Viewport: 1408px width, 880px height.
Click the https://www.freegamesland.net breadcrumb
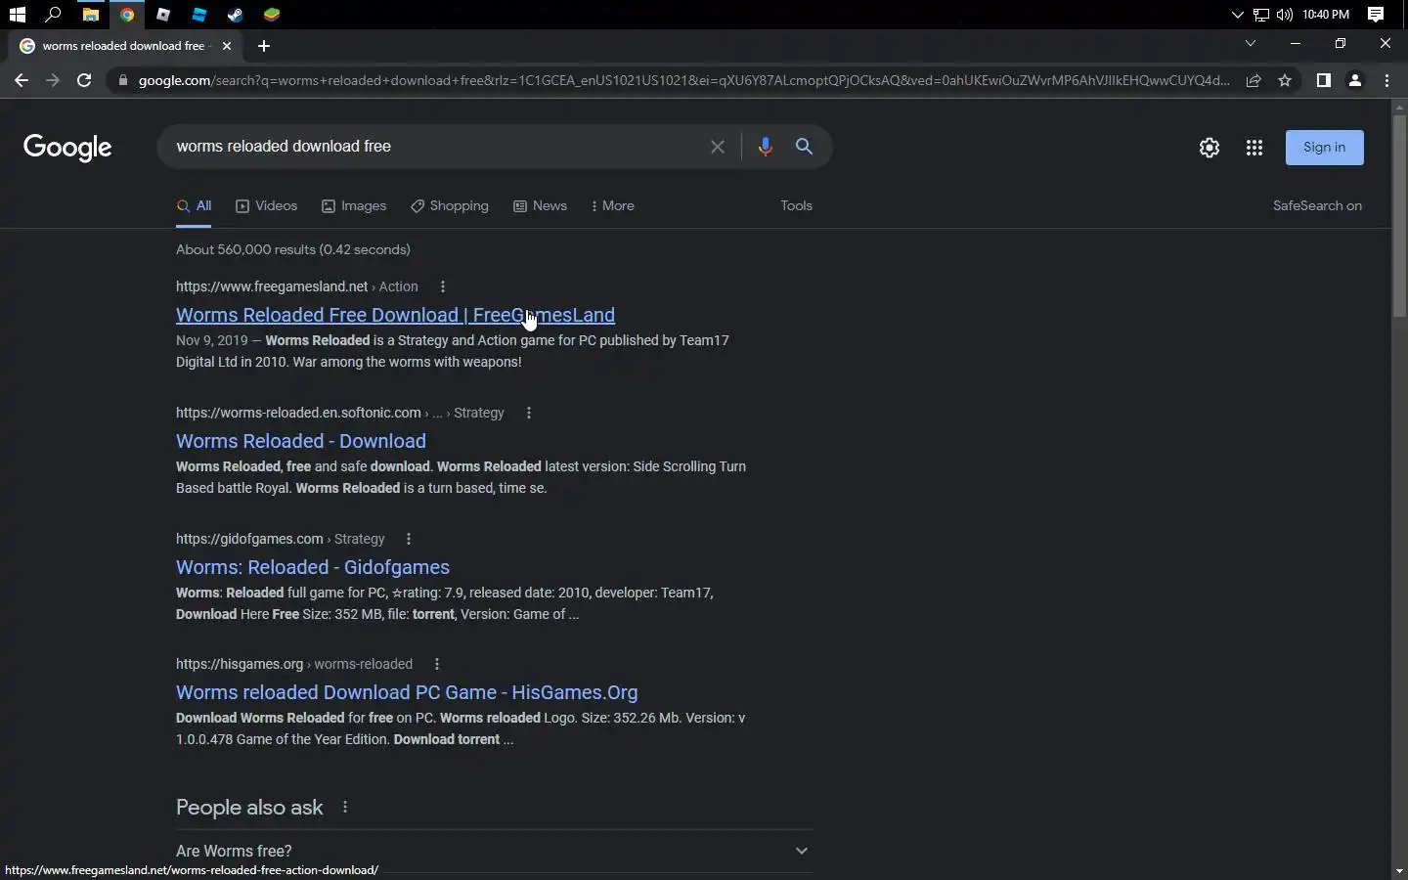(272, 286)
